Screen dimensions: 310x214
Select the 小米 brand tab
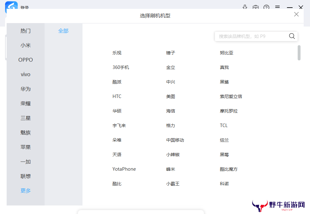click(x=26, y=45)
